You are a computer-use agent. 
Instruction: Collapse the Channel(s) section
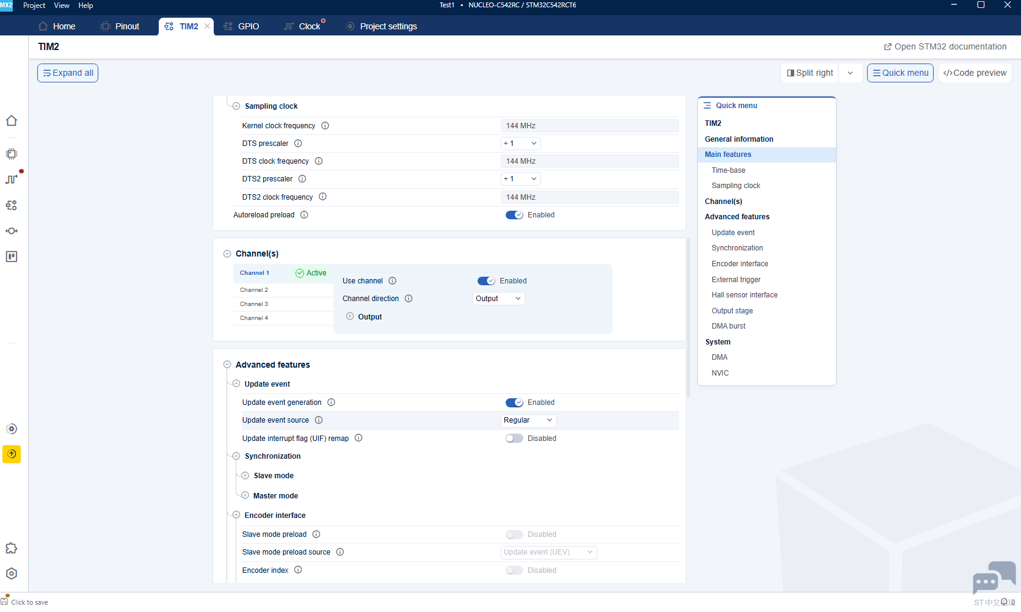tap(227, 253)
